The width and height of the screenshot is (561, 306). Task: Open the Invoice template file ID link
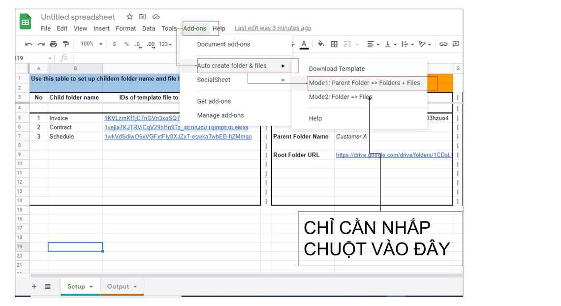pos(142,118)
